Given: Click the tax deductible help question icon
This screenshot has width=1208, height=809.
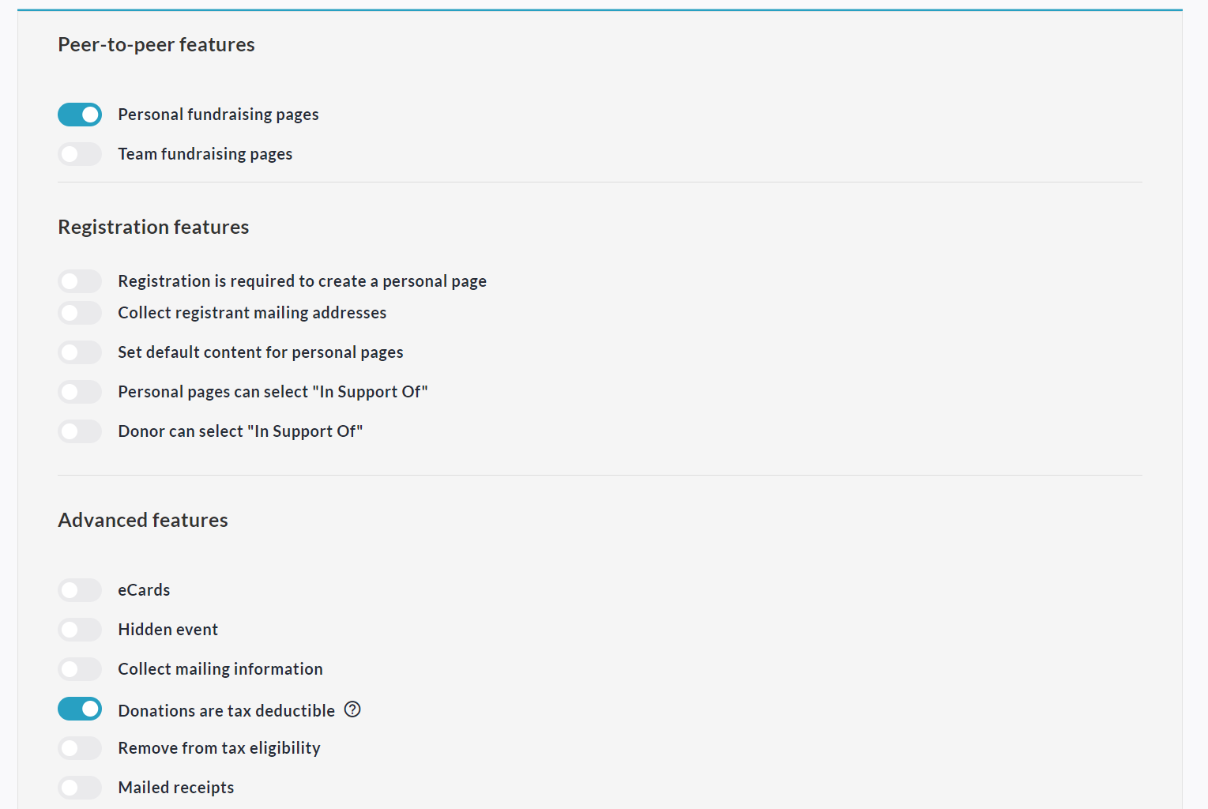Looking at the screenshot, I should pos(352,709).
